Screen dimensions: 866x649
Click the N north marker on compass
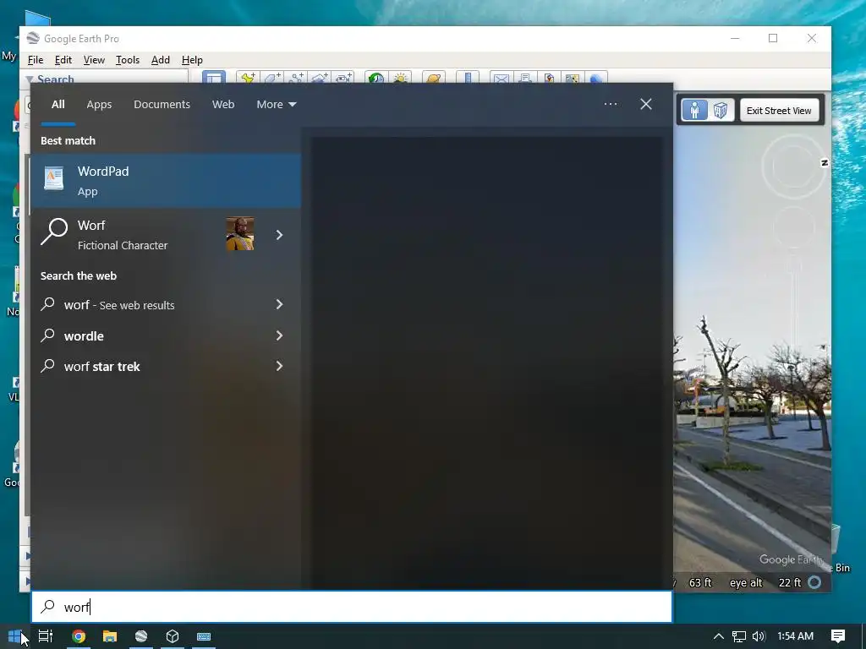point(825,163)
